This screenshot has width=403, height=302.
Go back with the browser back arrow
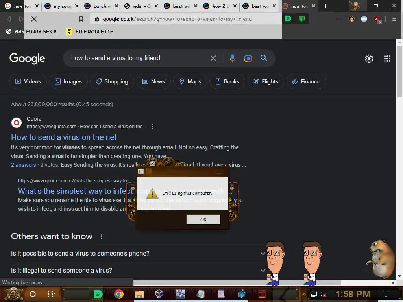[9, 19]
